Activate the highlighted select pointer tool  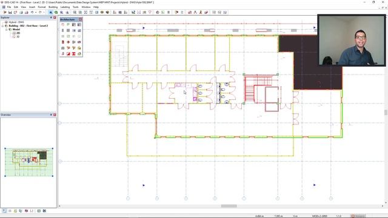[x=51, y=12]
